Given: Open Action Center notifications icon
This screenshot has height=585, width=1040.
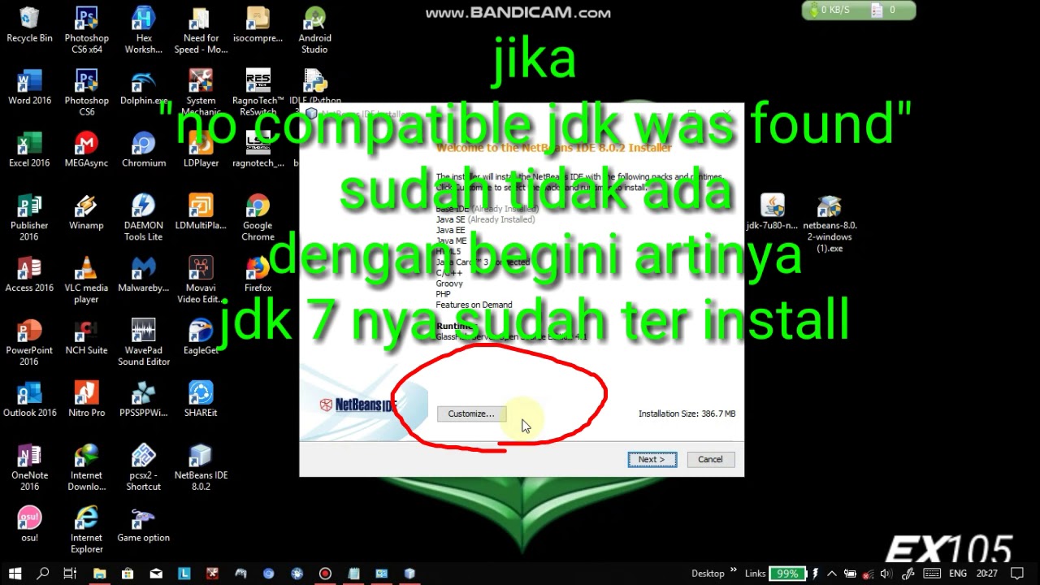Looking at the screenshot, I should [1016, 574].
